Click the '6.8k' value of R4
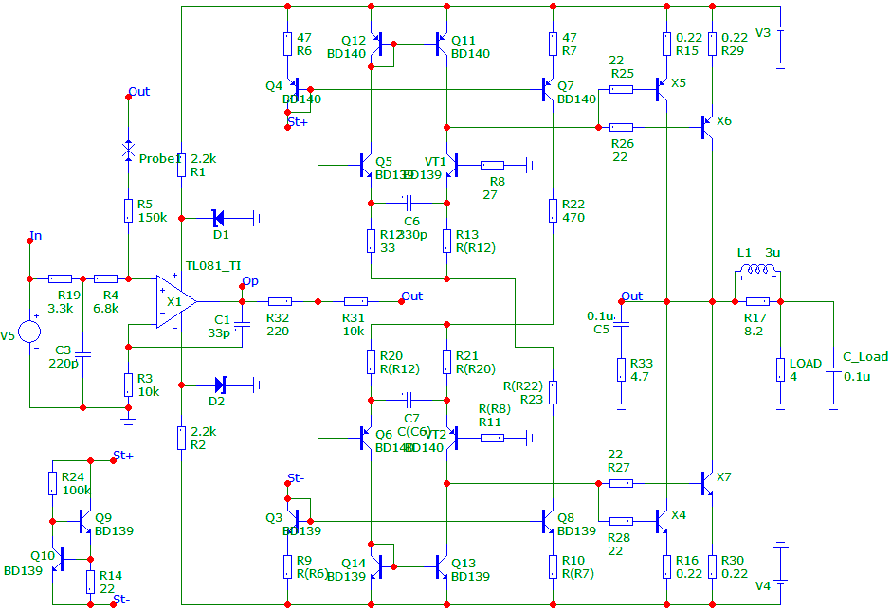This screenshot has width=891, height=610. pyautogui.click(x=106, y=309)
